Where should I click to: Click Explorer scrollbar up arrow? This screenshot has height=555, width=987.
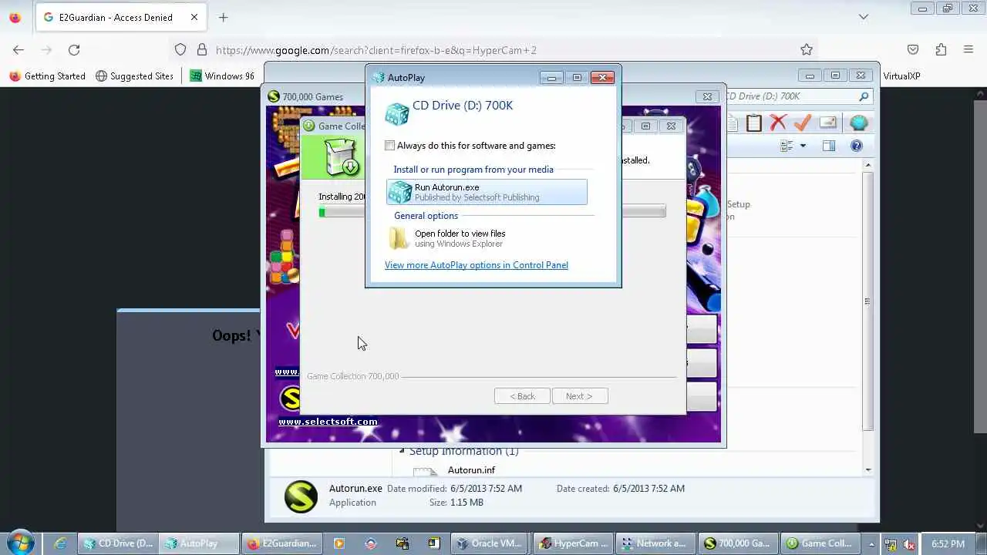(867, 165)
